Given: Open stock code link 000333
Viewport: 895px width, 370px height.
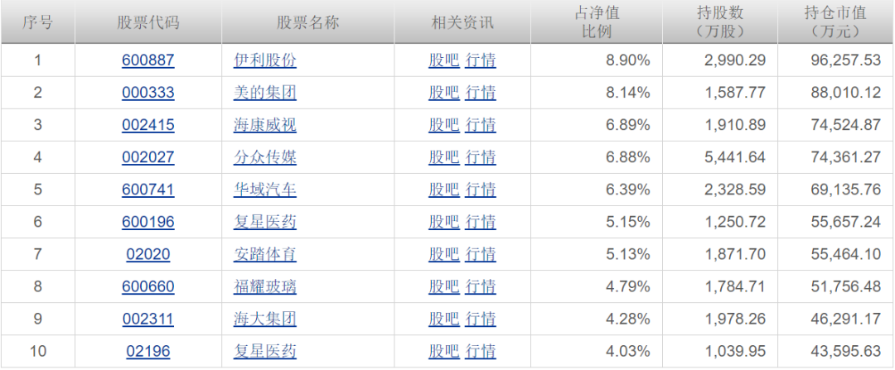Looking at the screenshot, I should (x=148, y=93).
